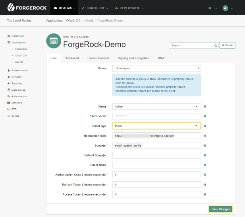Delete the ForgeRock-Demo client
Viewport: 245px width, 217px height.
pos(228,45)
